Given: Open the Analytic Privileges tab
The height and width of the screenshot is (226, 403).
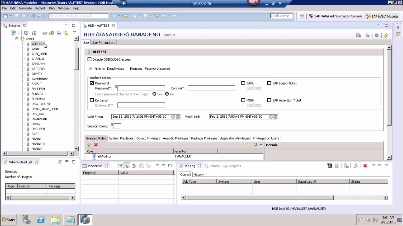Looking at the screenshot, I should [175, 138].
